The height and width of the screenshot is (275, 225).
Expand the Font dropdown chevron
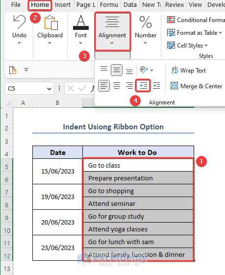[x=81, y=43]
